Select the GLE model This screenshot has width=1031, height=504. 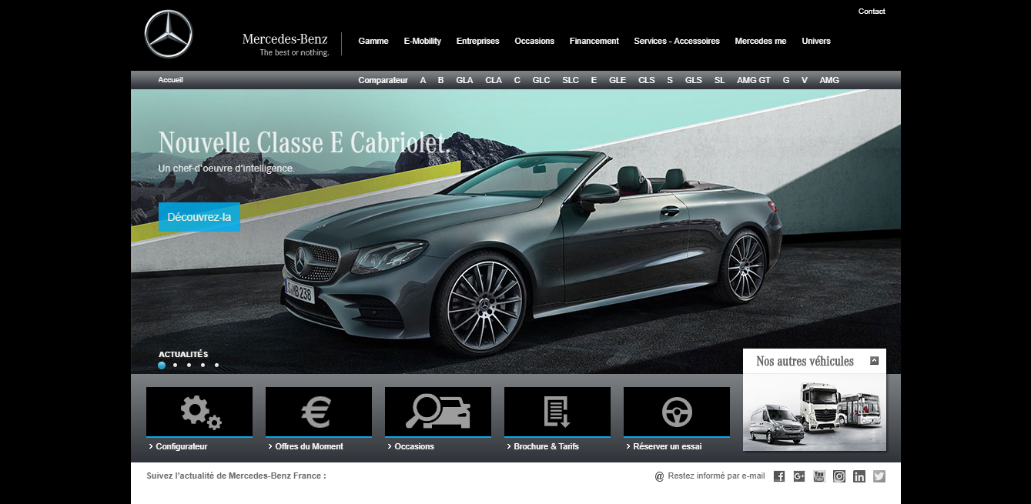tap(618, 80)
